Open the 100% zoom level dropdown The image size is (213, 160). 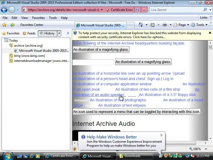coord(206,149)
